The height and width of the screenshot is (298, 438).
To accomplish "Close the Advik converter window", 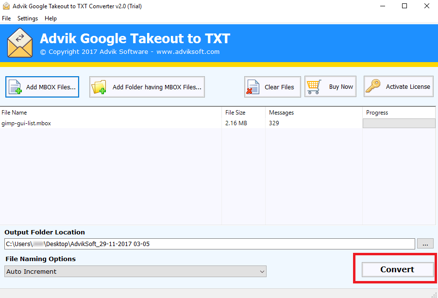I will pos(426,6).
